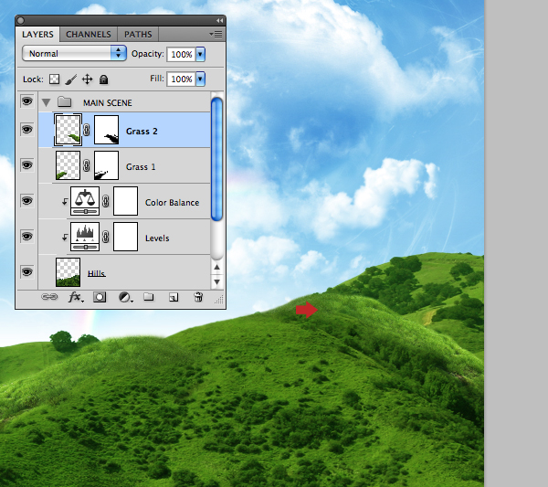The height and width of the screenshot is (487, 548).
Task: Click the Color Balance layer name
Action: point(172,203)
